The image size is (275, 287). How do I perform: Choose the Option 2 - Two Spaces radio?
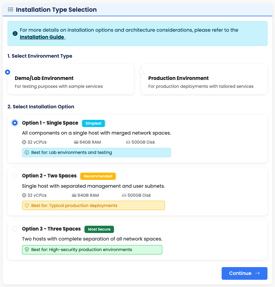point(15,176)
